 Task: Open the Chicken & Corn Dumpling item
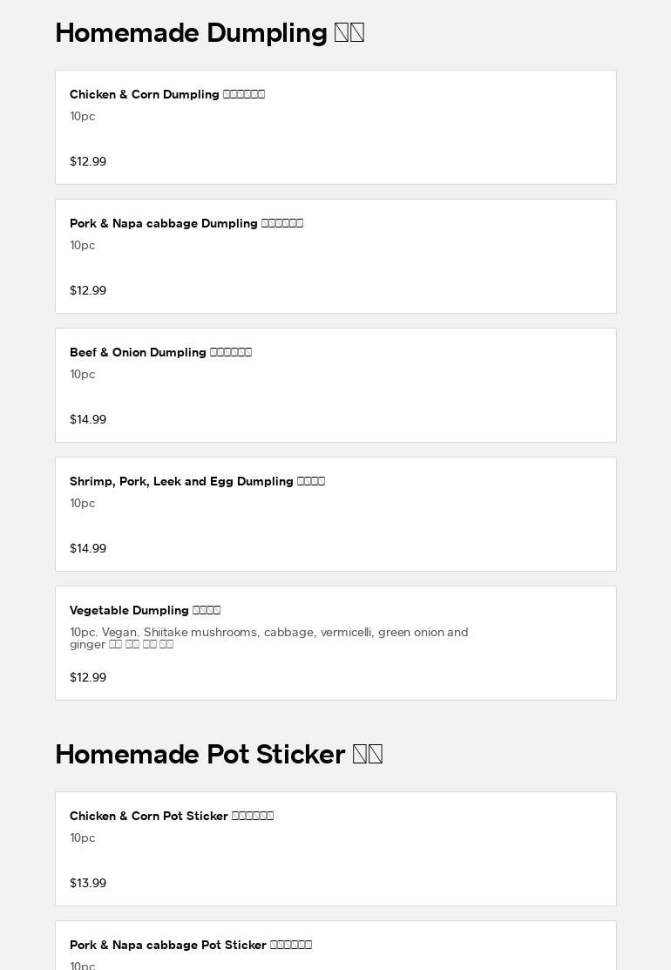point(335,127)
